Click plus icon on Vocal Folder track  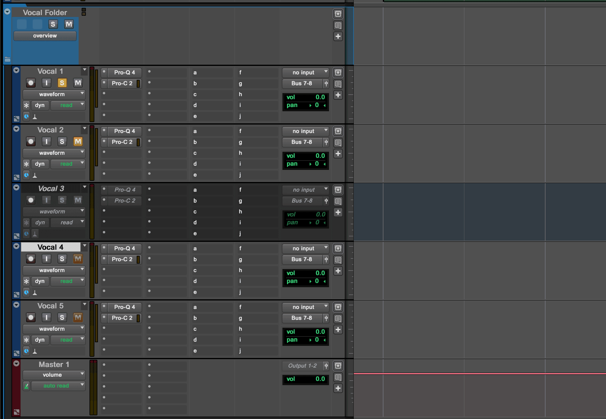(x=338, y=36)
